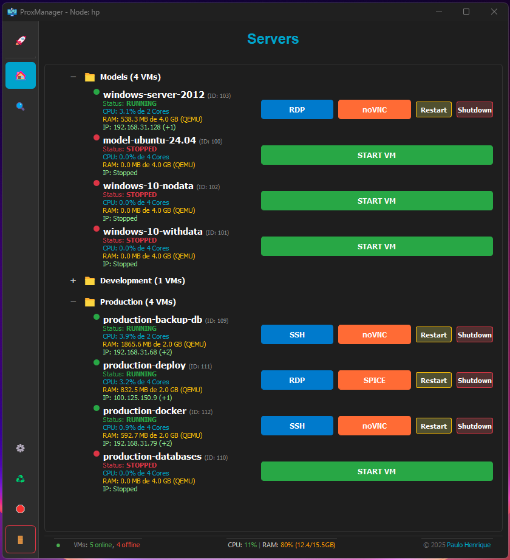Open the settings gear icon
Screen dimensions: 510x560
(20, 449)
